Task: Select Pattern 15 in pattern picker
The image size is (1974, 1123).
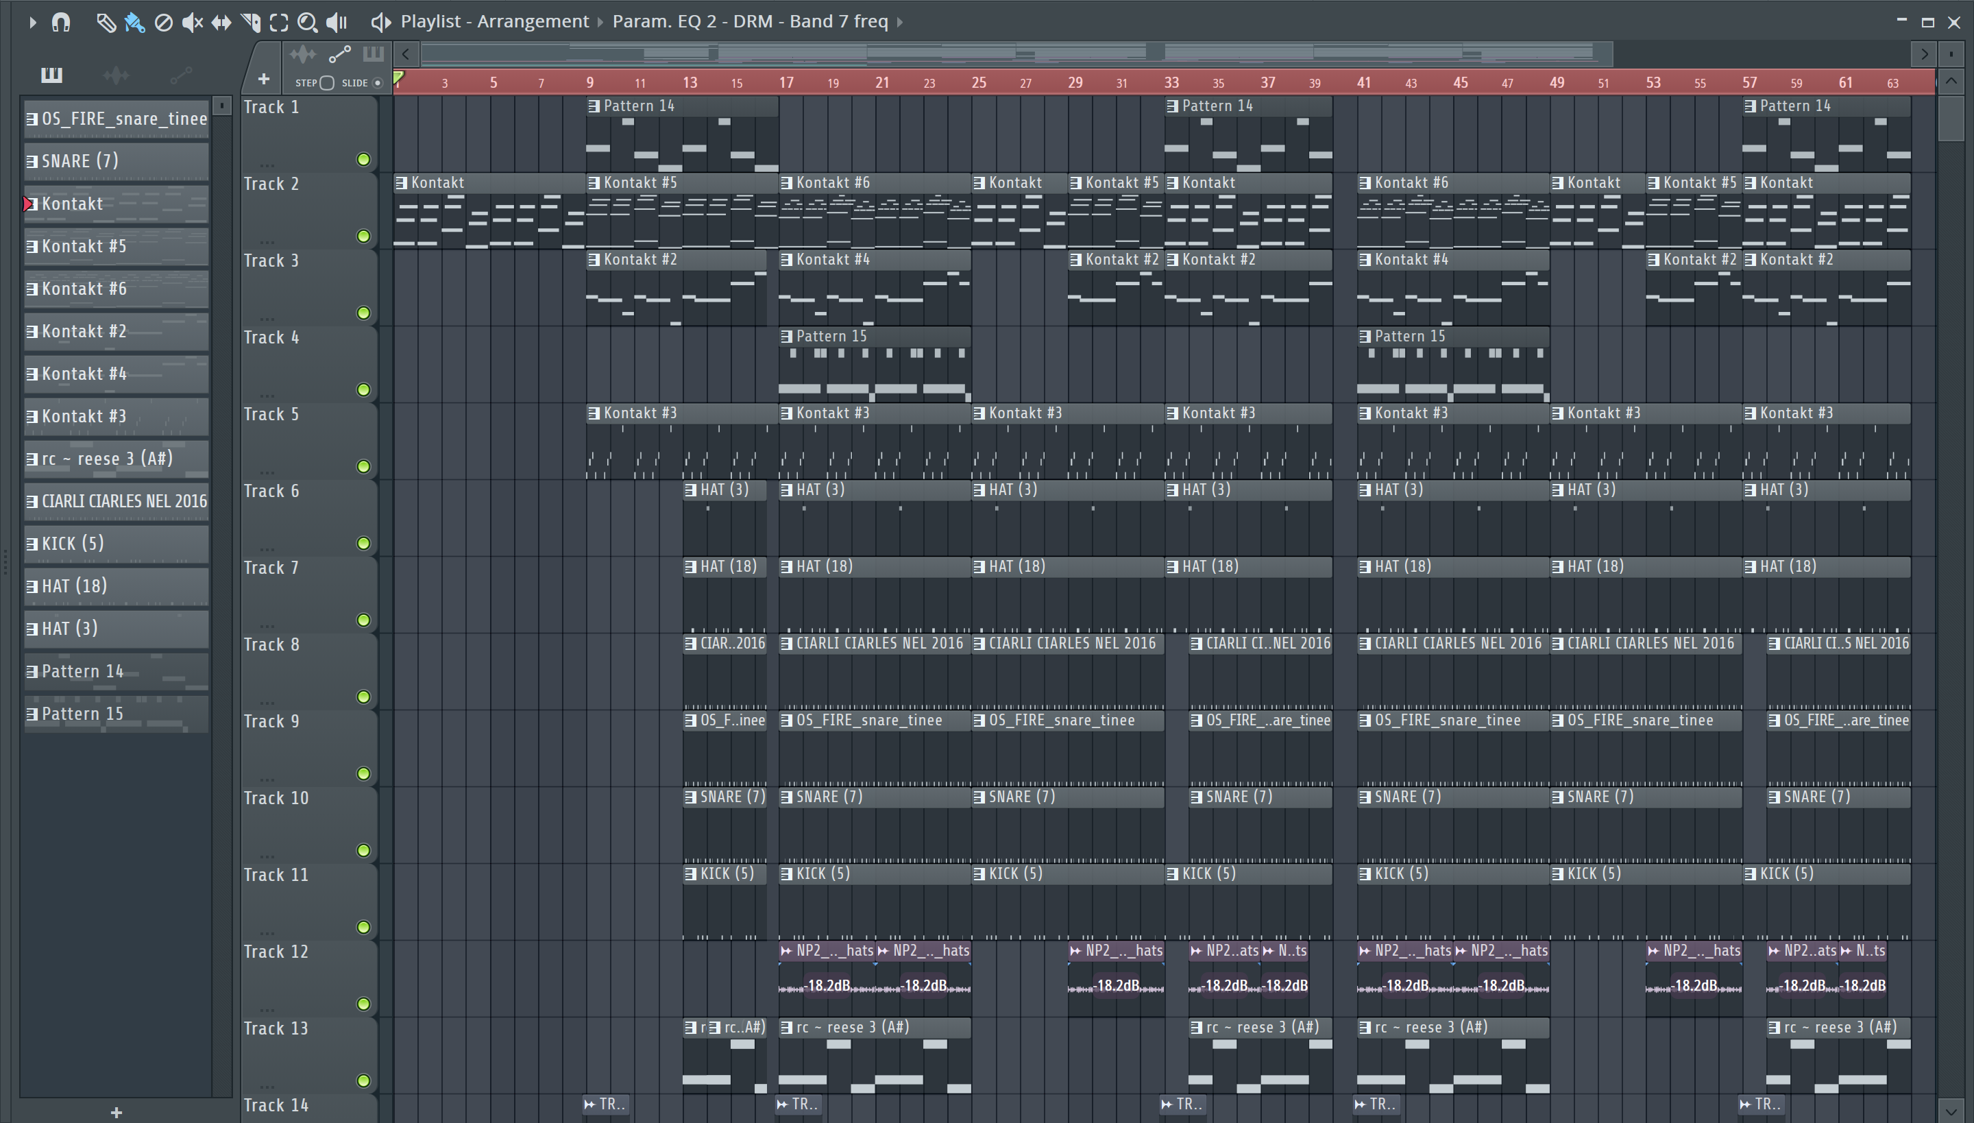Action: tap(117, 714)
